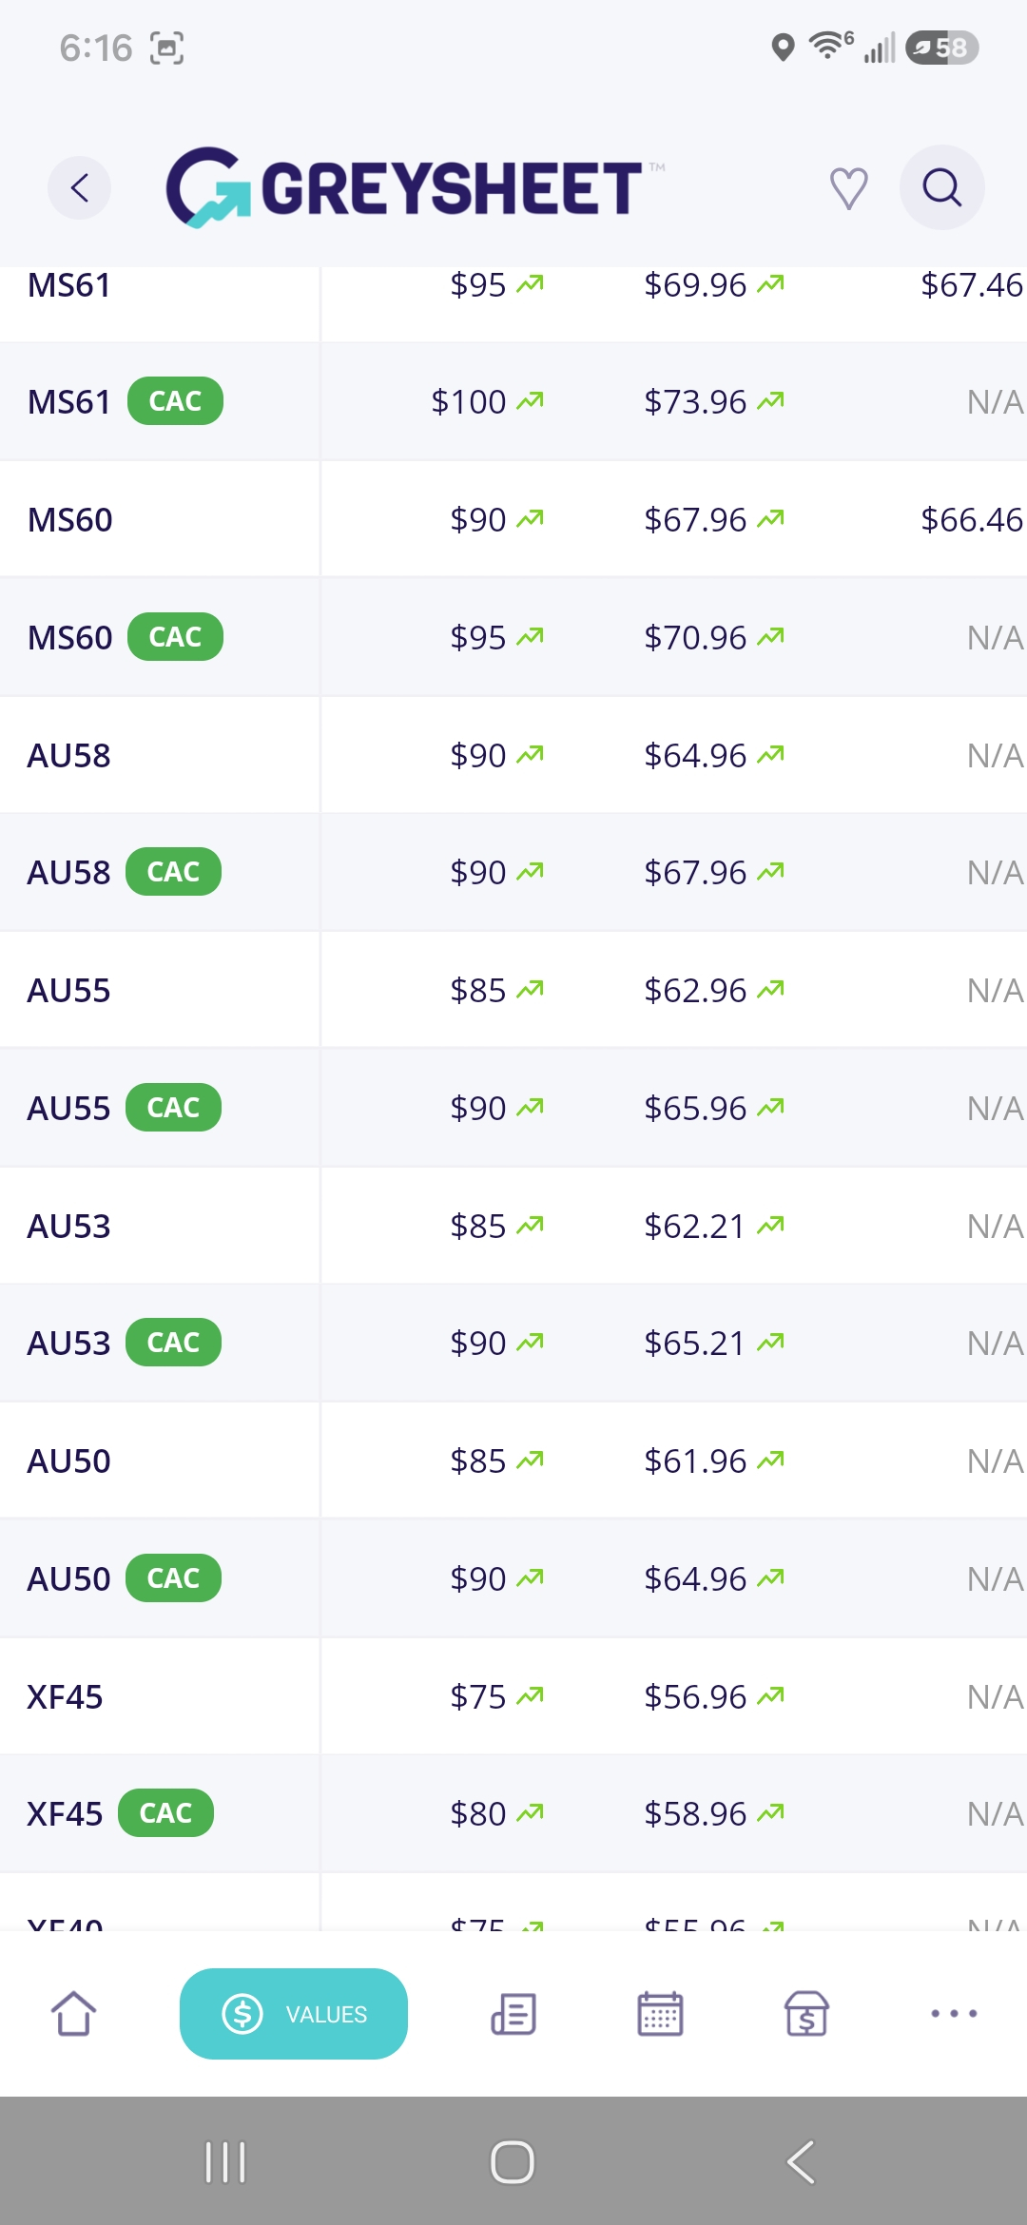Open the more options dots menu

pos(954,2013)
